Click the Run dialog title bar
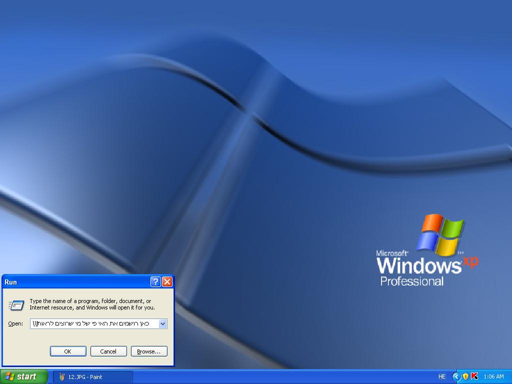 tap(75, 281)
